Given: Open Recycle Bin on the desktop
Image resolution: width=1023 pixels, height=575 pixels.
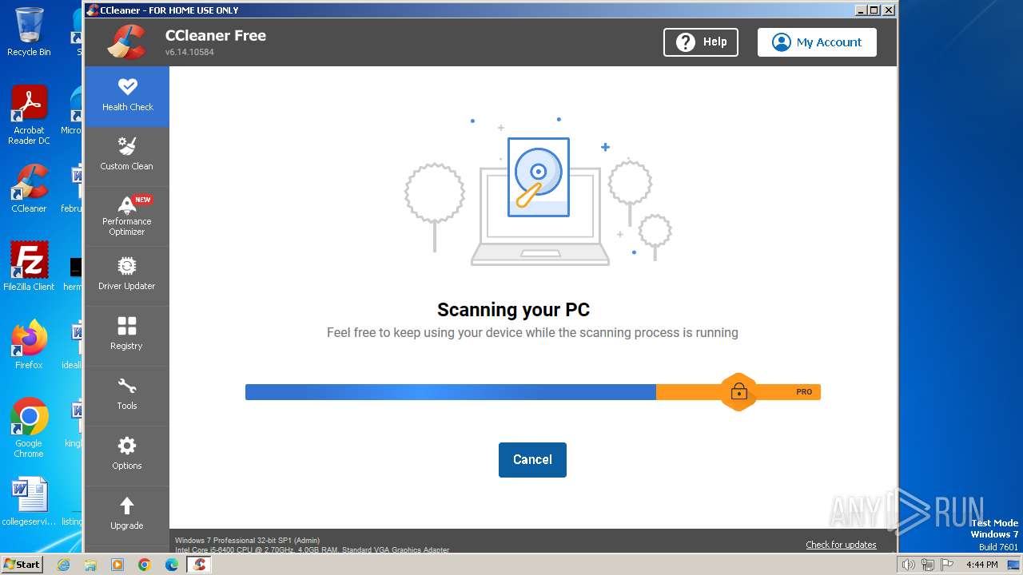Looking at the screenshot, I should point(29,32).
